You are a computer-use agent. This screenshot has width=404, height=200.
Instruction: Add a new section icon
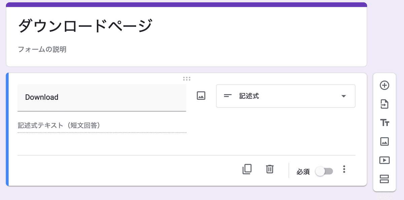pyautogui.click(x=384, y=179)
